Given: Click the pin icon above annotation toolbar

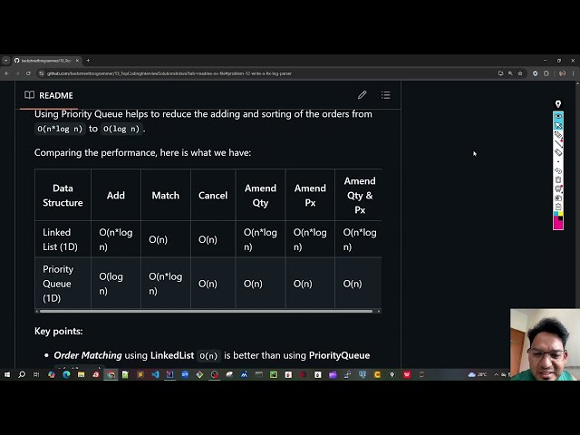Looking at the screenshot, I should [558, 104].
